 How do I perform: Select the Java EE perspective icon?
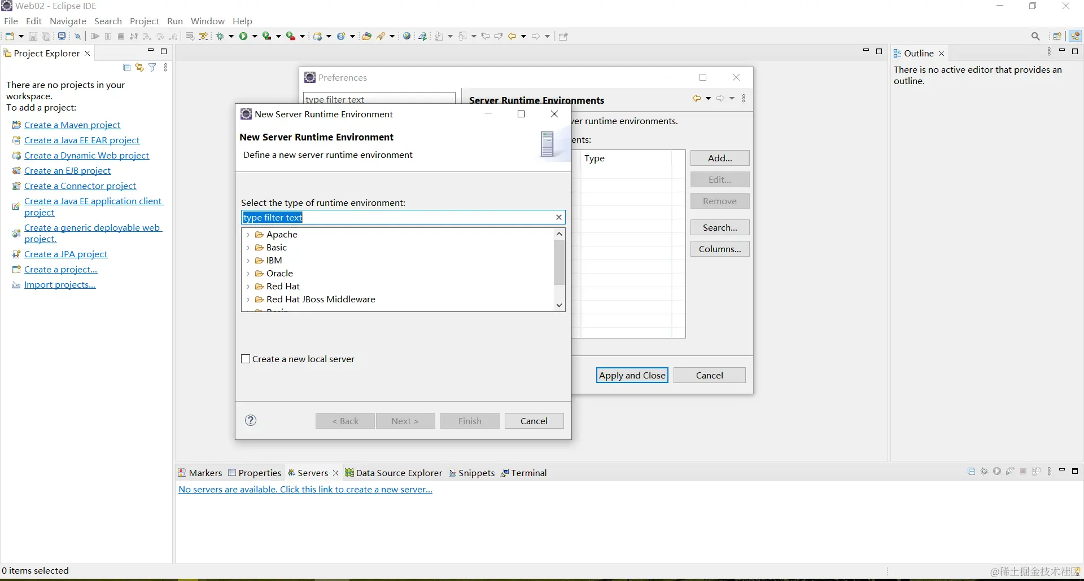coord(1076,36)
